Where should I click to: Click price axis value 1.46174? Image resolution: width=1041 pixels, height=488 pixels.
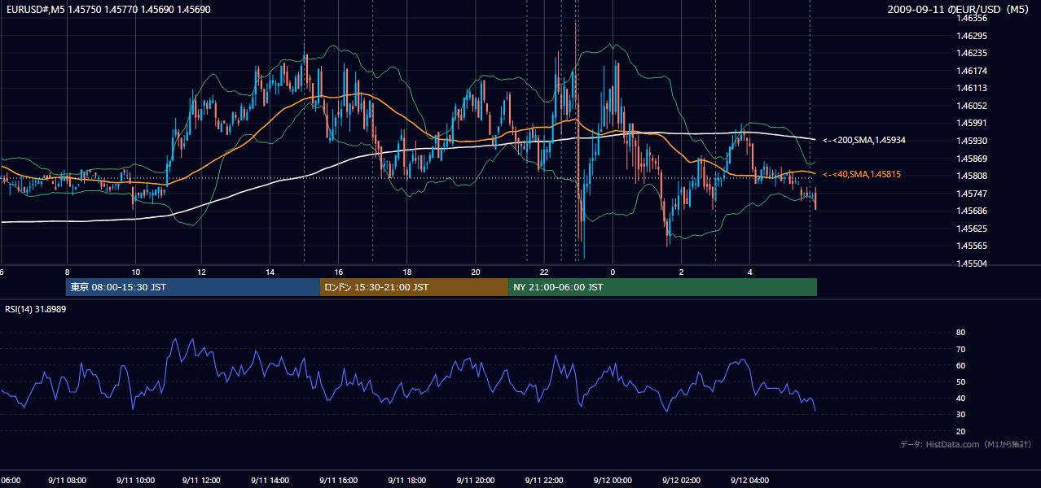(x=972, y=71)
